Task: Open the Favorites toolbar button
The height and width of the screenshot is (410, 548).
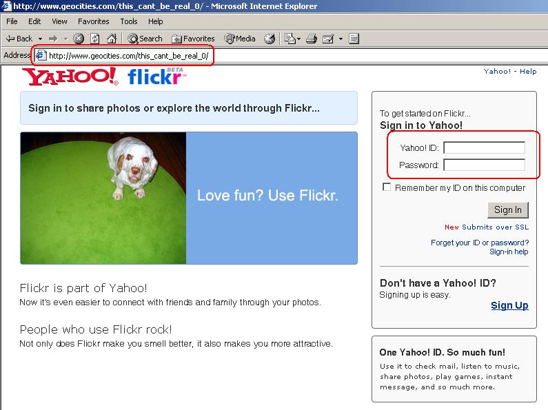Action: pyautogui.click(x=193, y=39)
